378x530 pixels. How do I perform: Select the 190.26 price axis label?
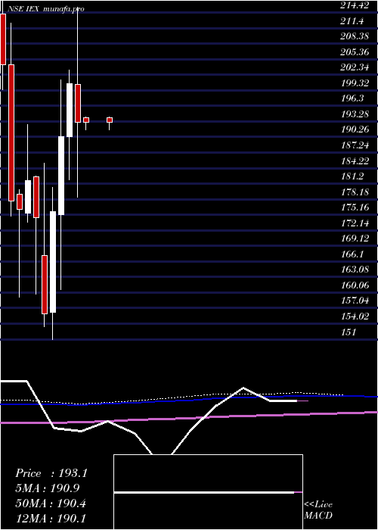(x=355, y=129)
